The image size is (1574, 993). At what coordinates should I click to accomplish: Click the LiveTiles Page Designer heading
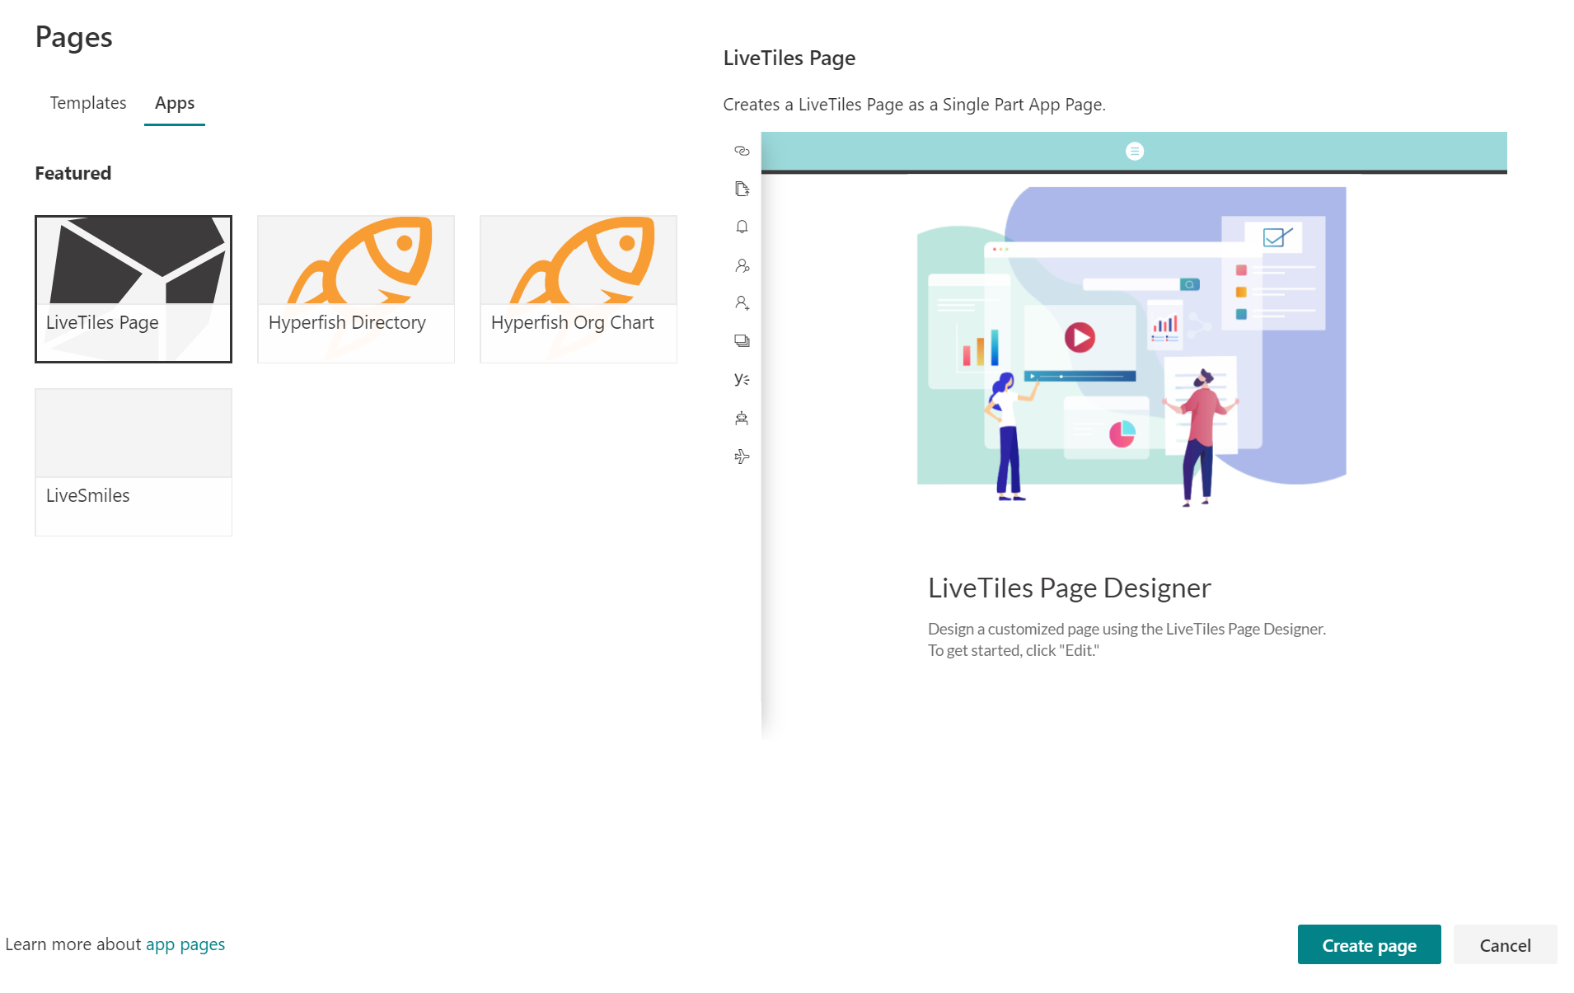pos(1069,588)
